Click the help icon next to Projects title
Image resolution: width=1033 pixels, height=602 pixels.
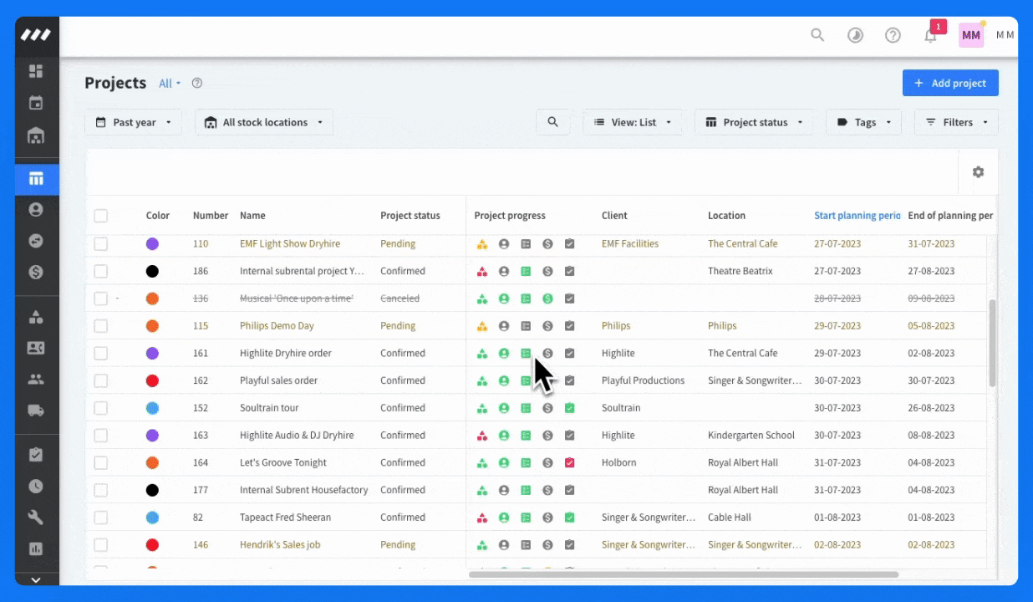(x=197, y=83)
